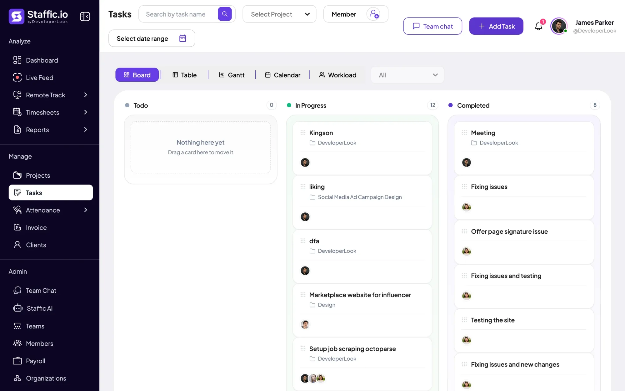Expand the Remote Track submenu chevron
The width and height of the screenshot is (625, 391).
click(86, 95)
